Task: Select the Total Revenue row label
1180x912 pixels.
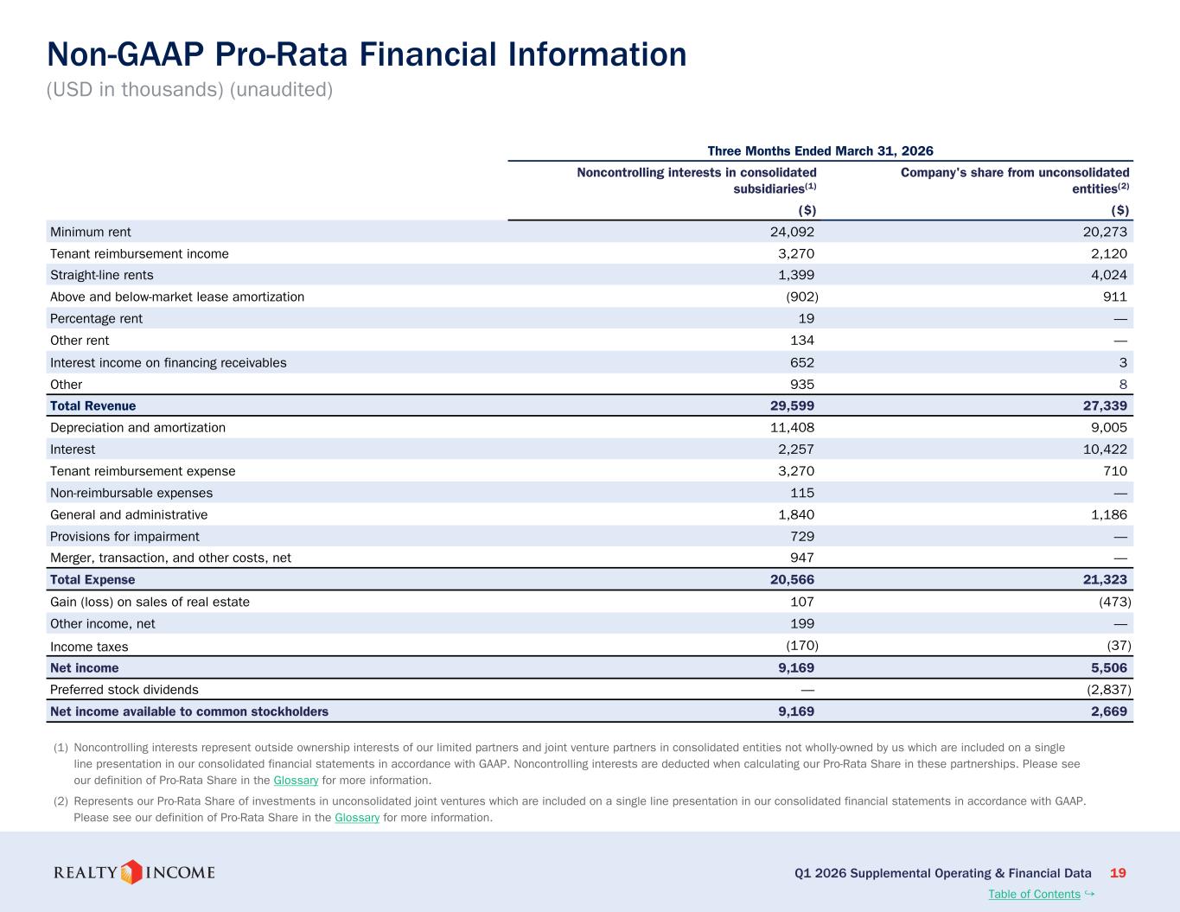Action: (92, 405)
